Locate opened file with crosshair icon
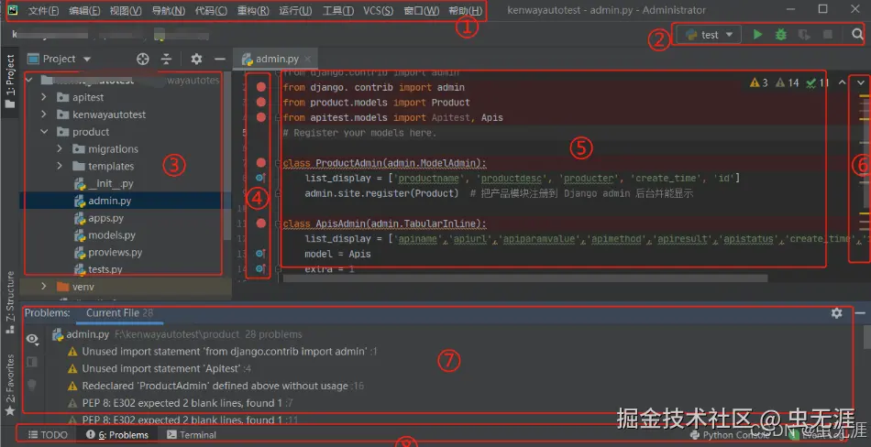The image size is (871, 447). pyautogui.click(x=143, y=59)
